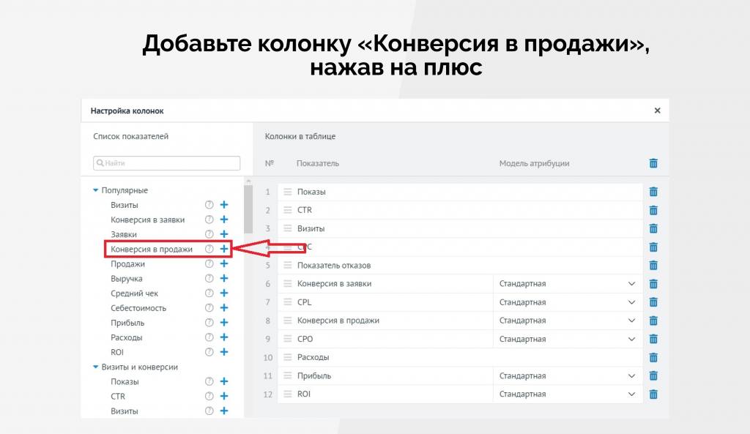Viewport: 750px width, 434px height.
Task: Close the Настройка колонок dialog
Action: [657, 111]
